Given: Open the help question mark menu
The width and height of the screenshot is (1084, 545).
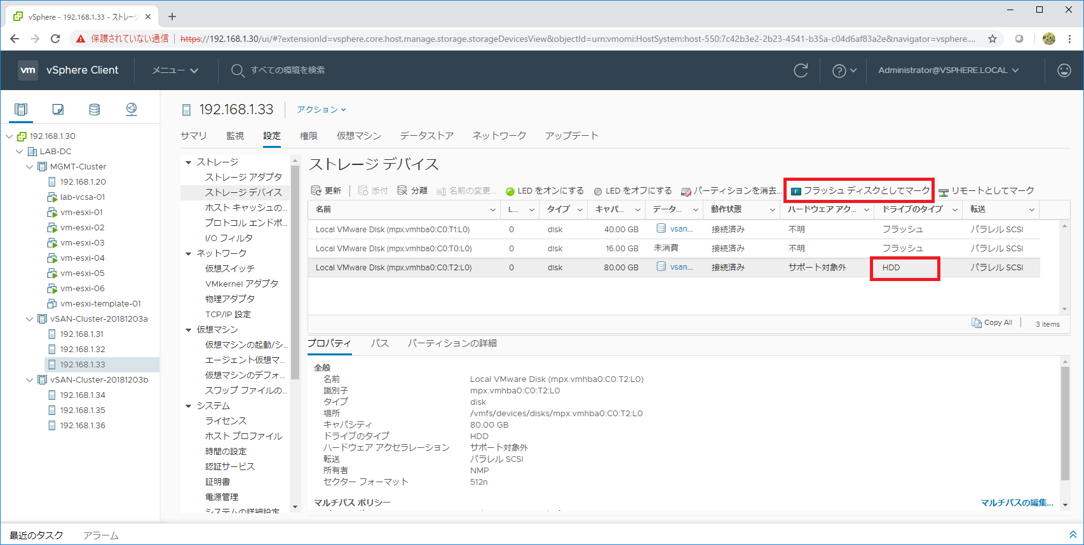Looking at the screenshot, I should 844,70.
